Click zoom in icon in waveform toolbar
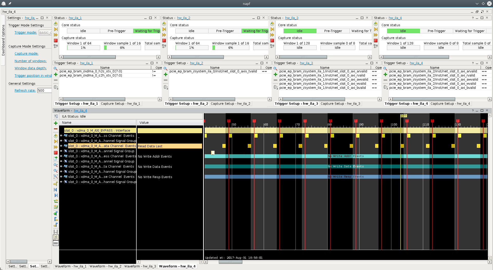The width and height of the screenshot is (493, 270). 55,165
